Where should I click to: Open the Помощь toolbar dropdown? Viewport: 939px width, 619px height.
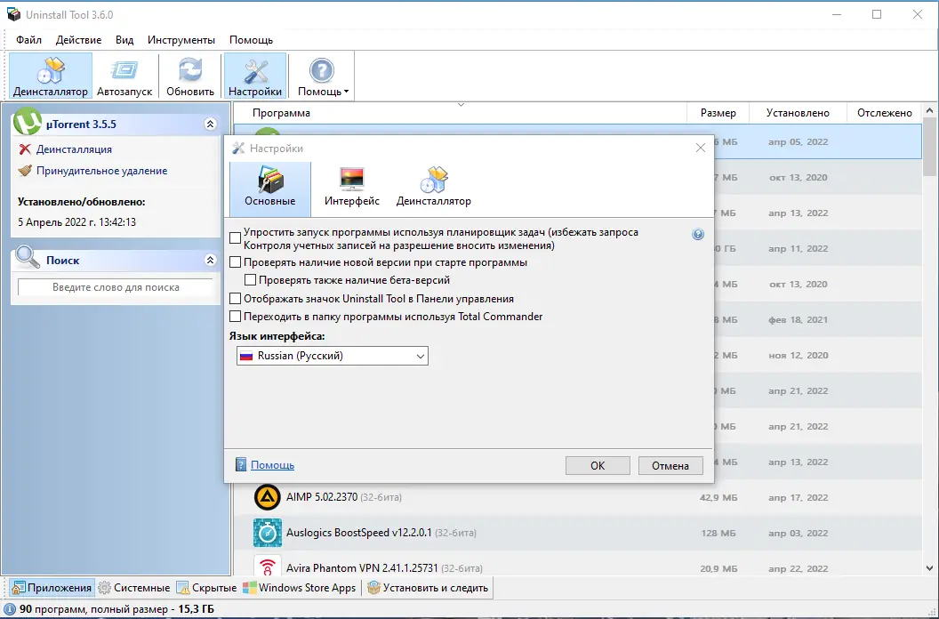coord(322,76)
